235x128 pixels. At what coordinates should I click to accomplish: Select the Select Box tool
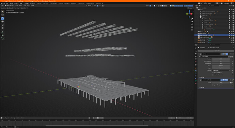[2, 12]
